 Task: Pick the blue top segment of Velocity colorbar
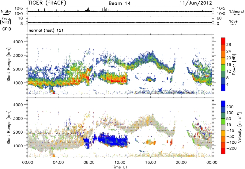(223, 104)
